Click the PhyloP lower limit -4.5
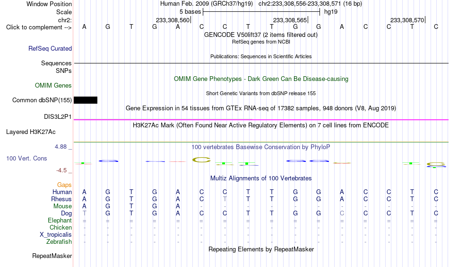 click(61, 170)
